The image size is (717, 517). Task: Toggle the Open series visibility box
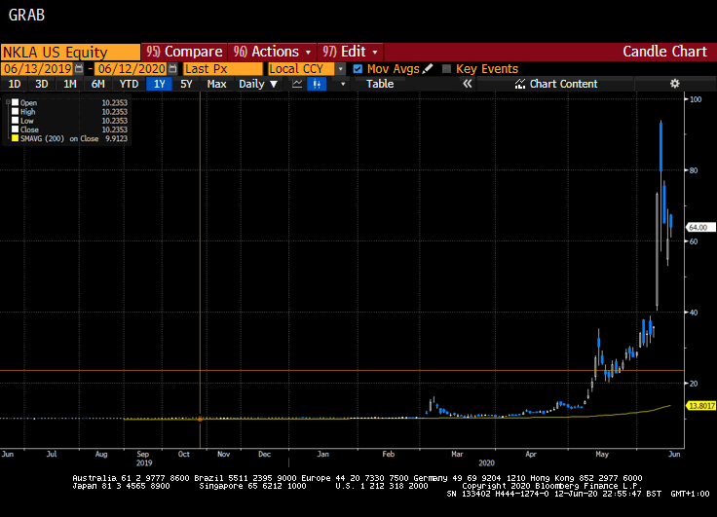pyautogui.click(x=15, y=102)
